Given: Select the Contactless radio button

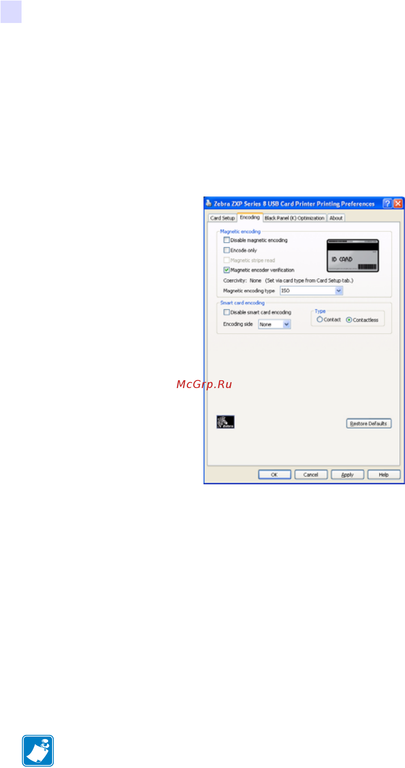Looking at the screenshot, I should tap(349, 320).
